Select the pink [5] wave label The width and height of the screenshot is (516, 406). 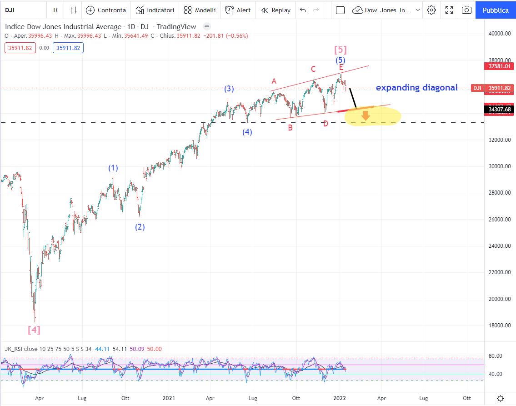click(340, 50)
